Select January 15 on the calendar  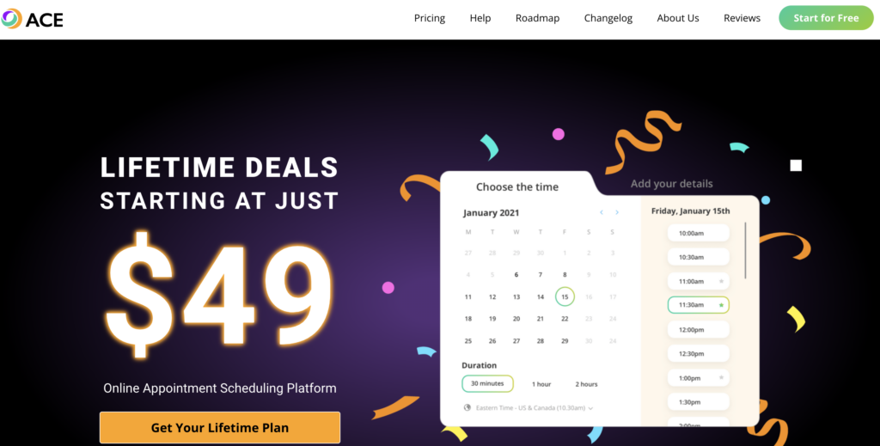[565, 296]
